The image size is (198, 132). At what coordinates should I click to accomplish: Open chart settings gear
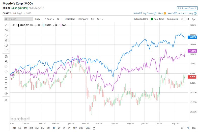pyautogui.click(x=182, y=19)
